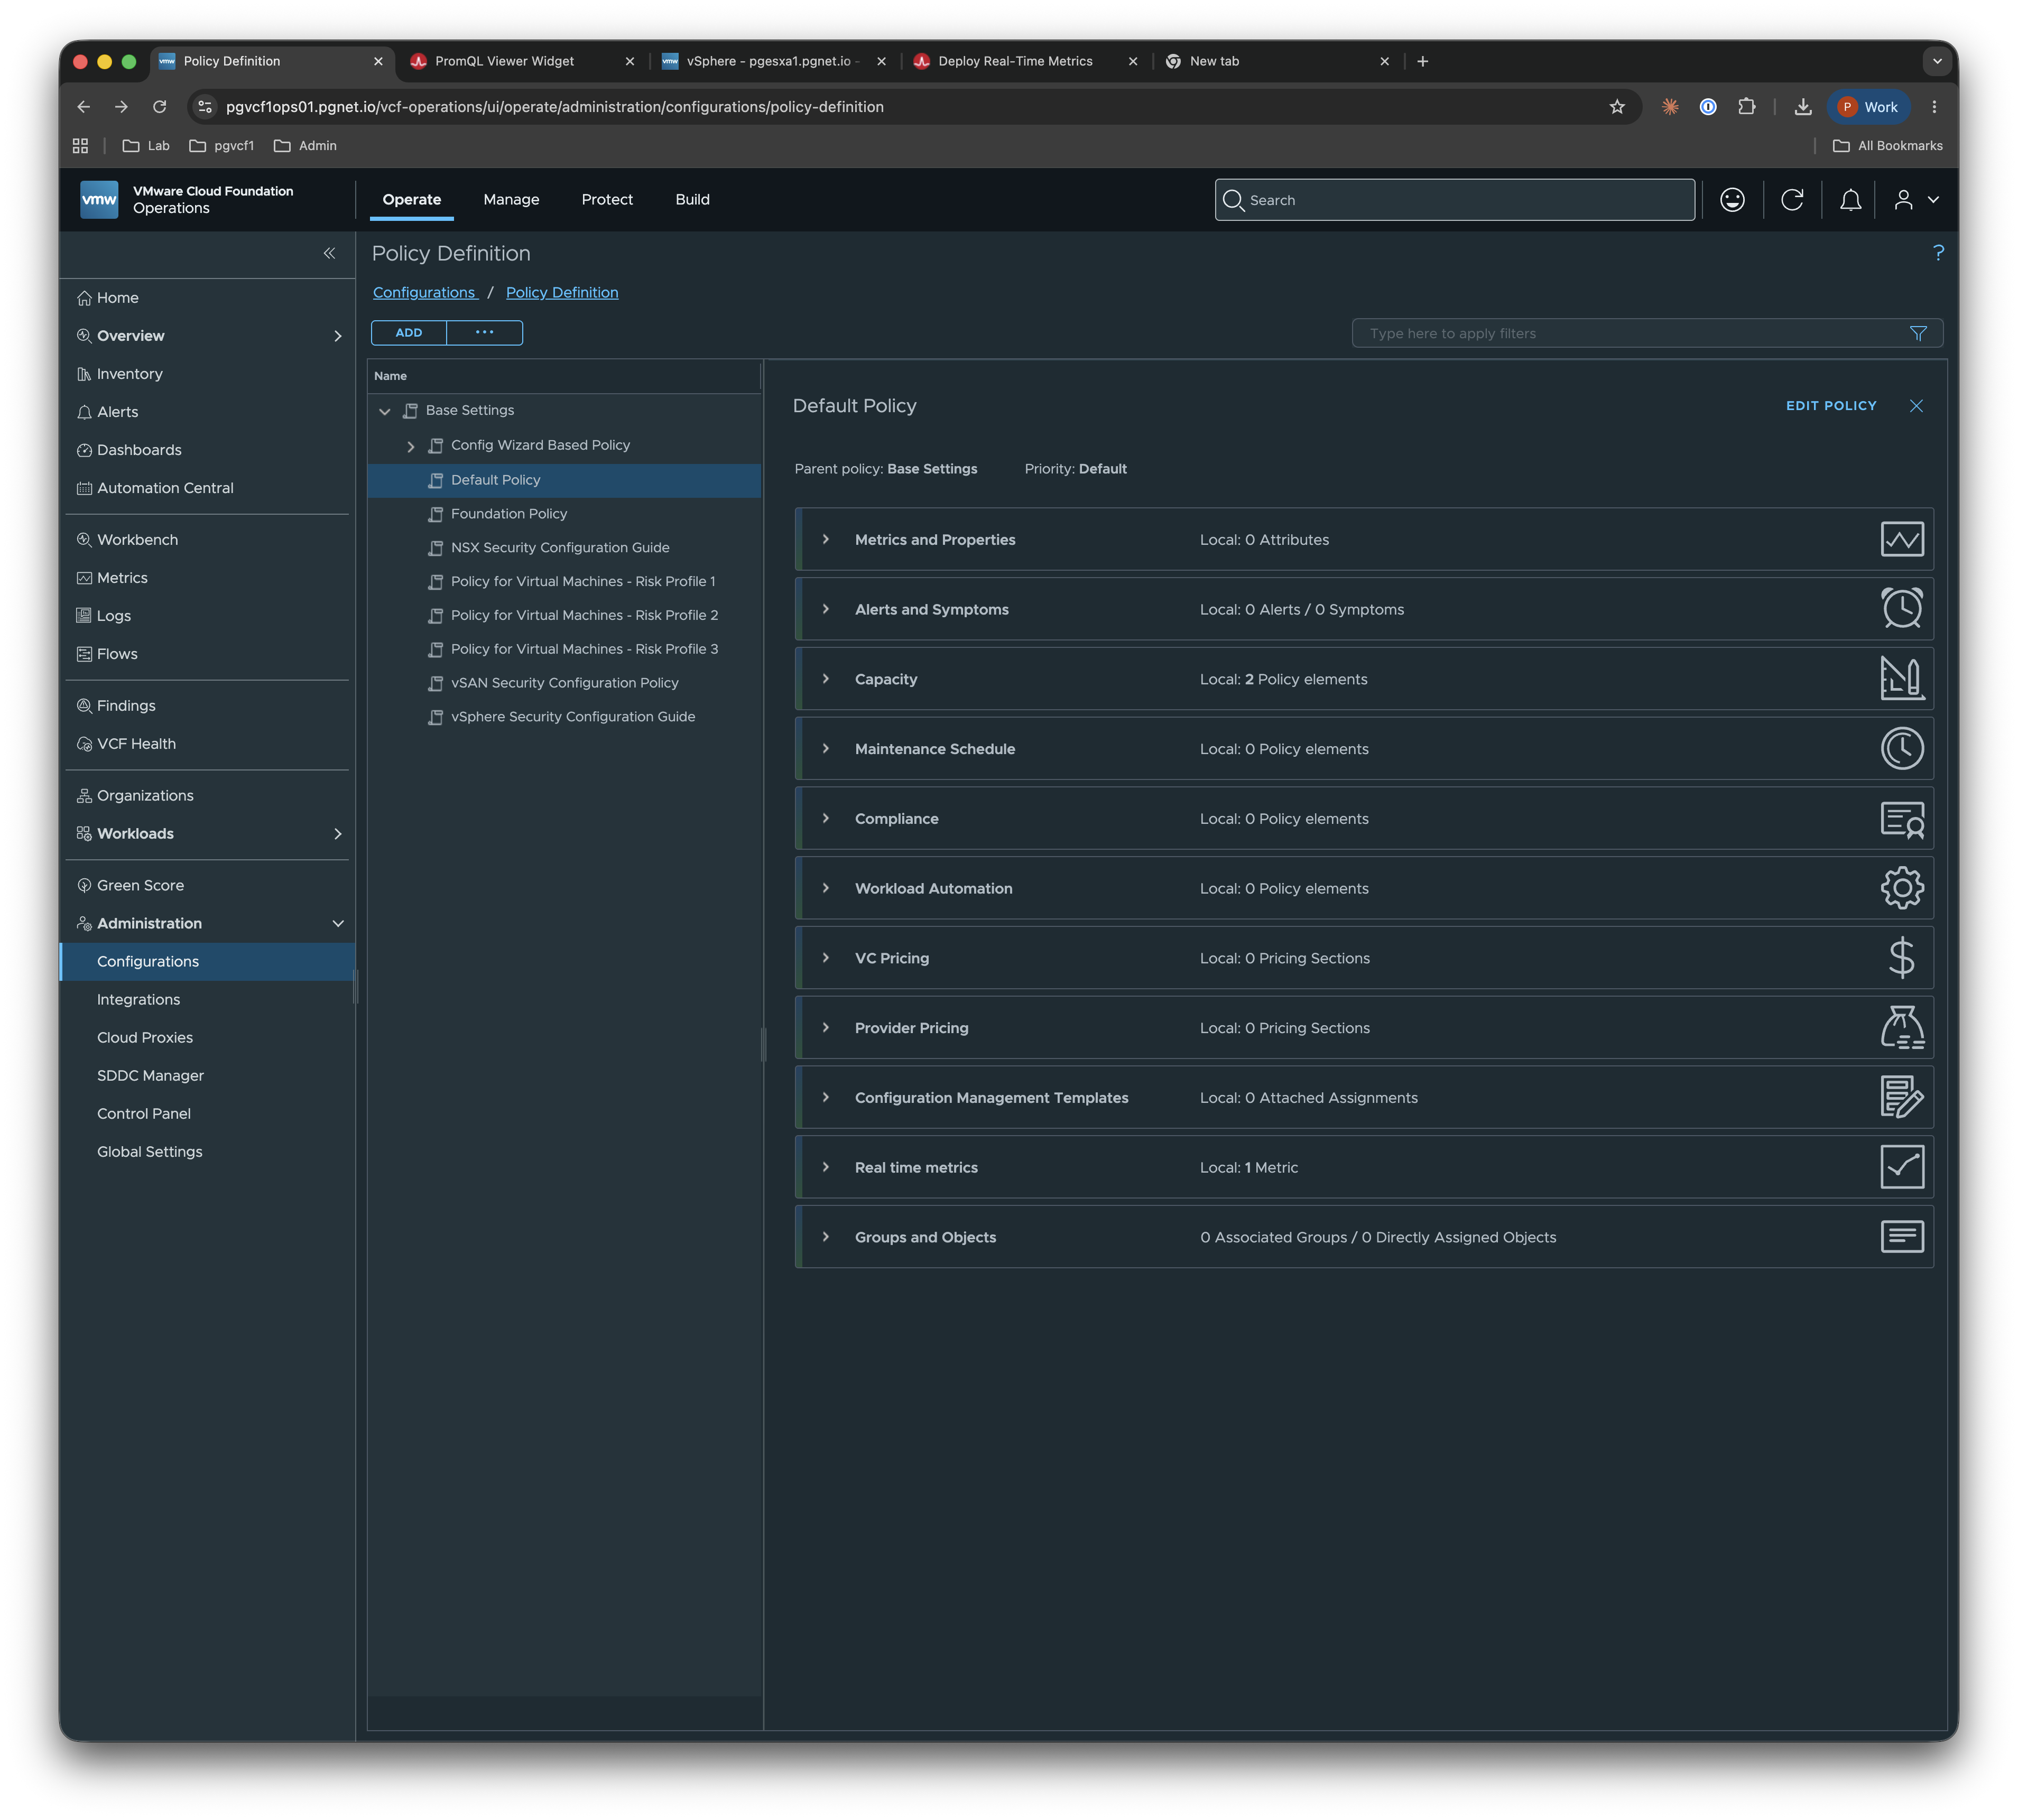Click the Provider Pricing icon
Screen dimensions: 2018x1820
1902,1028
